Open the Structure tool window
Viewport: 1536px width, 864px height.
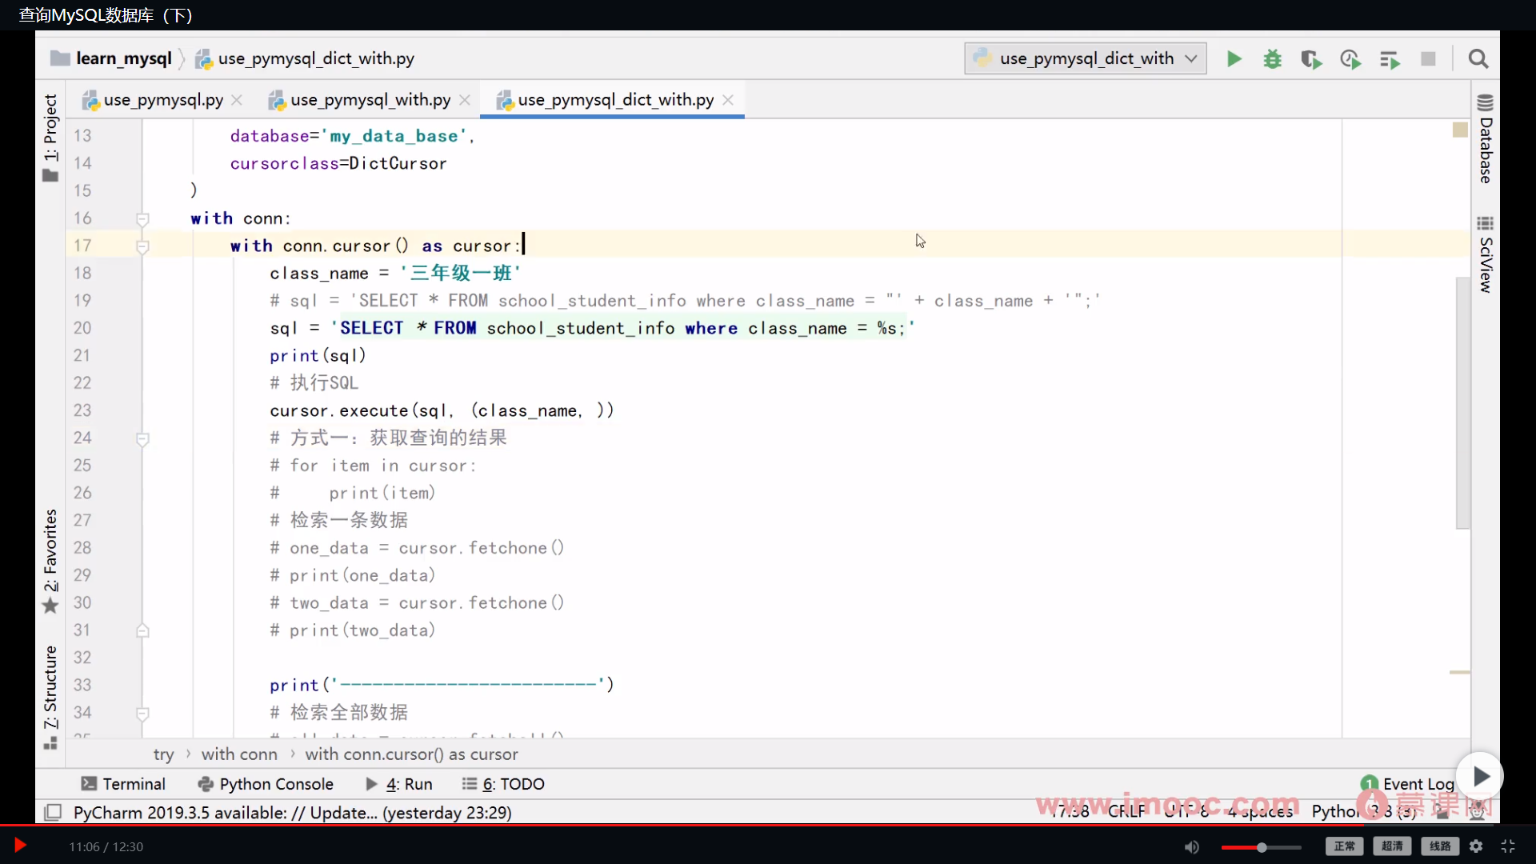tap(50, 698)
